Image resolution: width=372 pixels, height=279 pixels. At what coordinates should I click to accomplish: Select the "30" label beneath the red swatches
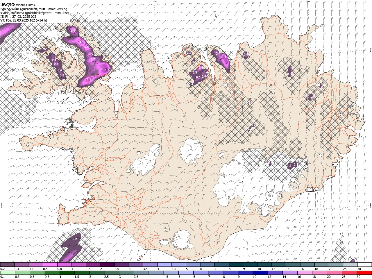coord(359,277)
